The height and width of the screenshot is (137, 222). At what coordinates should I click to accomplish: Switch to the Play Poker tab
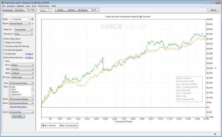[19, 10]
